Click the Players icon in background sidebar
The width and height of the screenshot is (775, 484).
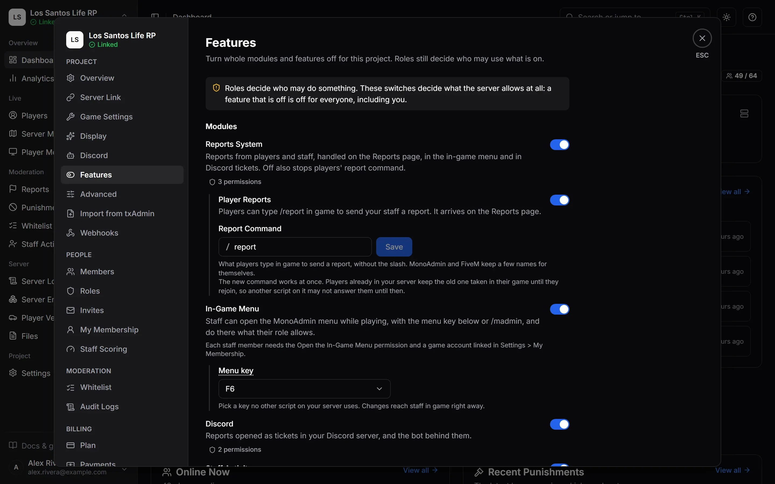click(13, 115)
